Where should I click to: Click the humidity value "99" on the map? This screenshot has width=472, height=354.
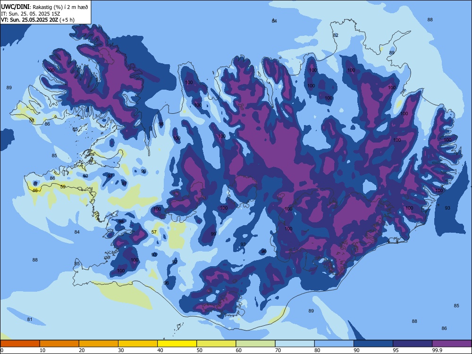pos(213,234)
